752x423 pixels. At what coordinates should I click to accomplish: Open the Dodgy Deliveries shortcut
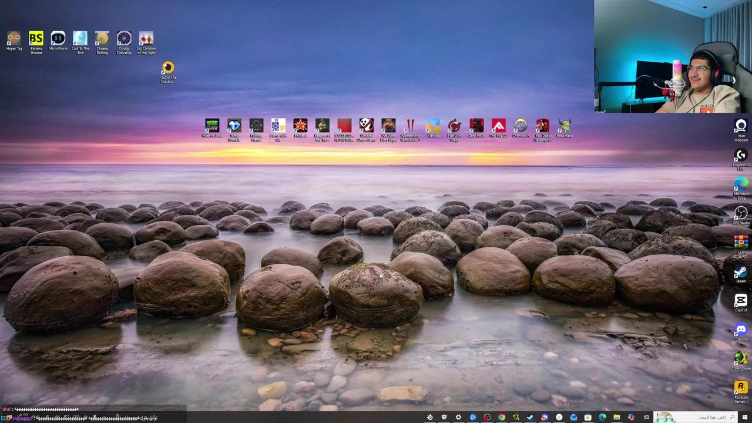(124, 43)
